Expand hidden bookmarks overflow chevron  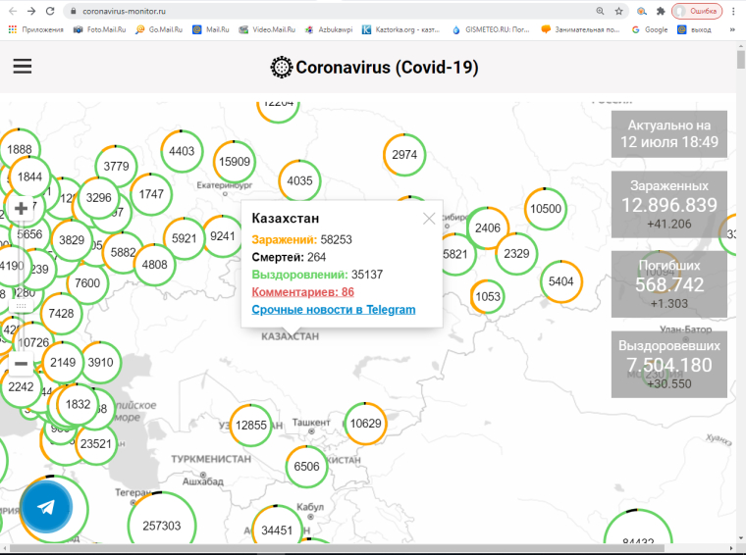(732, 29)
